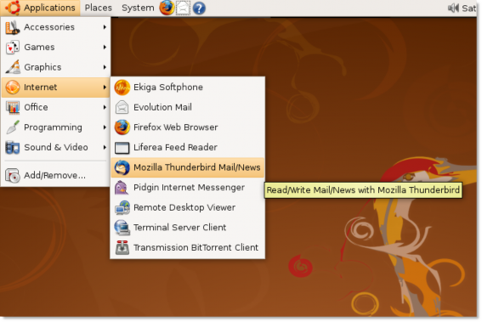The image size is (482, 322).
Task: Click the Pidgin Internet Messenger icon
Action: pos(122,188)
